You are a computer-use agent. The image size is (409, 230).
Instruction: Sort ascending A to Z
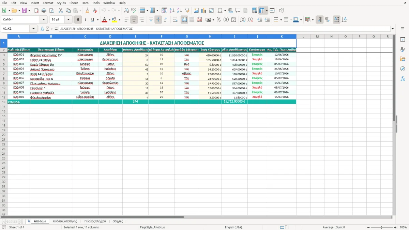(x=172, y=11)
